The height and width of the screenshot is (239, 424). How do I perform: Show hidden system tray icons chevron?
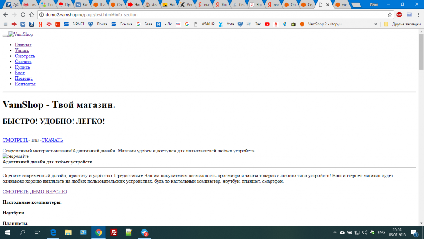(335, 233)
